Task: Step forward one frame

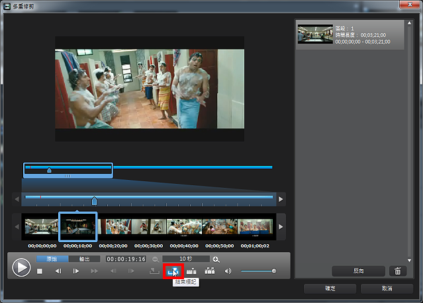Action: (x=76, y=271)
